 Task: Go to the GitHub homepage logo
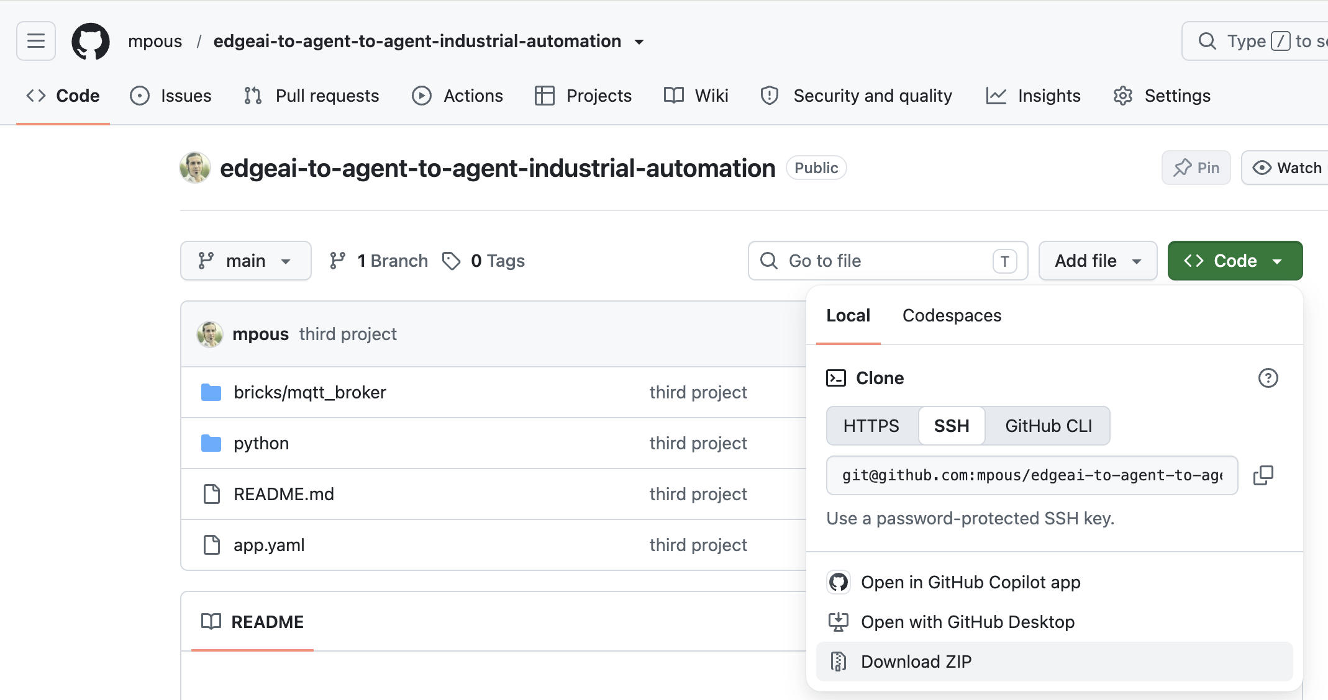[x=91, y=41]
